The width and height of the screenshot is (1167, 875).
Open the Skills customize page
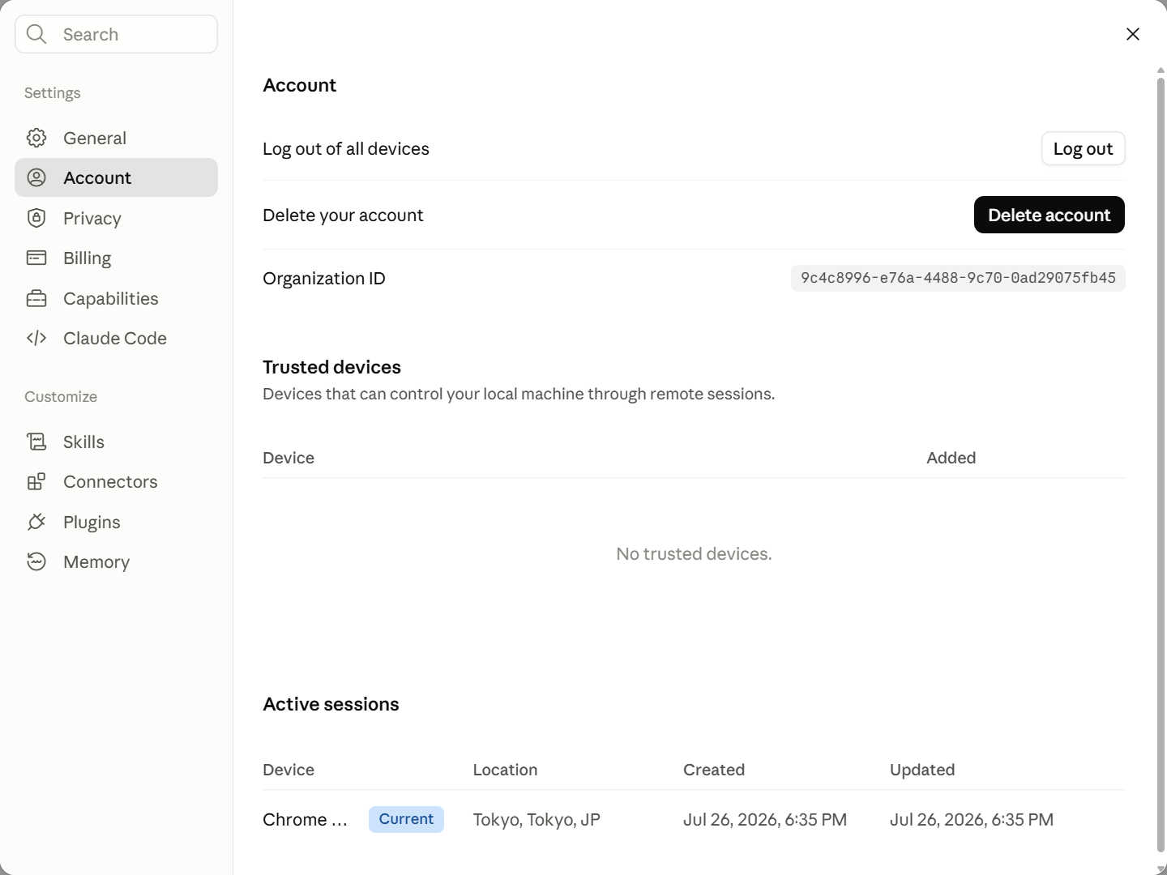point(116,442)
